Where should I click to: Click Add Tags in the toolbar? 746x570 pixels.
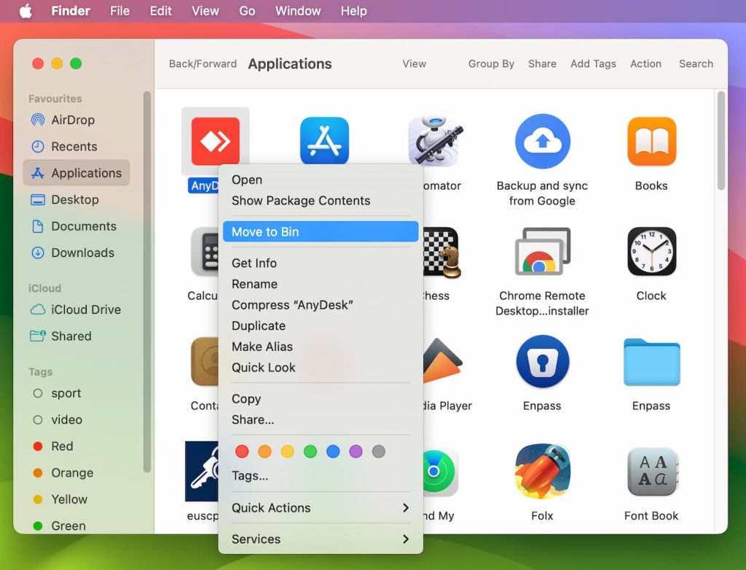click(x=593, y=64)
